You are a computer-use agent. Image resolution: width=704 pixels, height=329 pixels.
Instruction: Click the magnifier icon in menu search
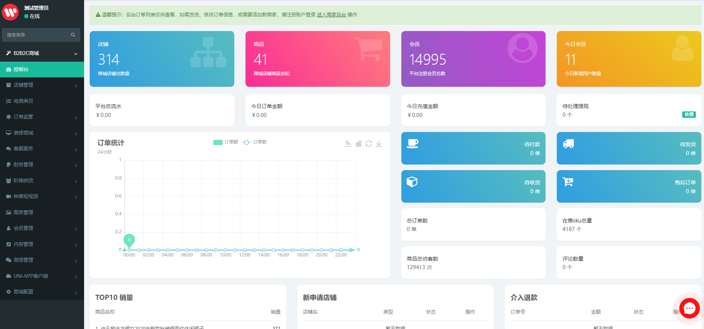pyautogui.click(x=73, y=35)
